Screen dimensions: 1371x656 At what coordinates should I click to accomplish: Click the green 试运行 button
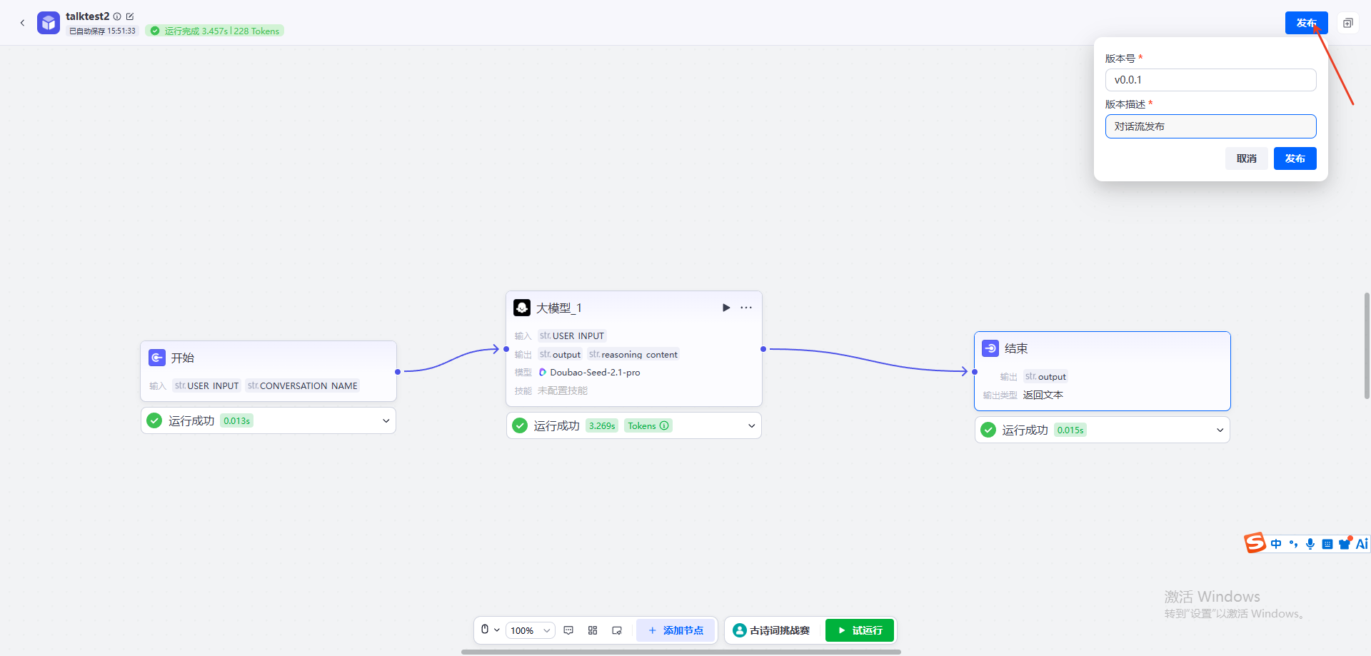click(860, 630)
